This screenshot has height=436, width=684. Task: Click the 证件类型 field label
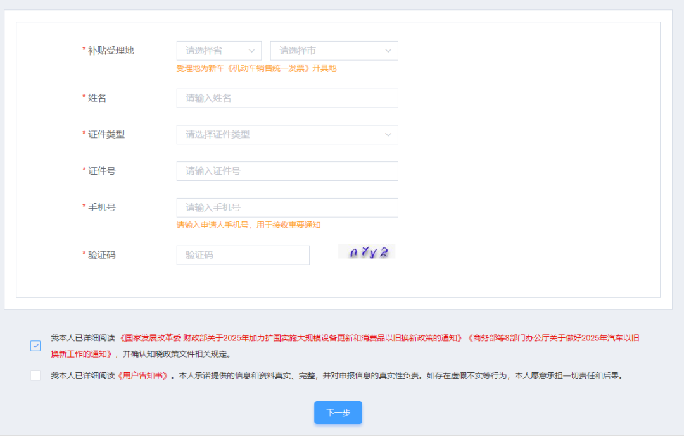[x=106, y=134]
